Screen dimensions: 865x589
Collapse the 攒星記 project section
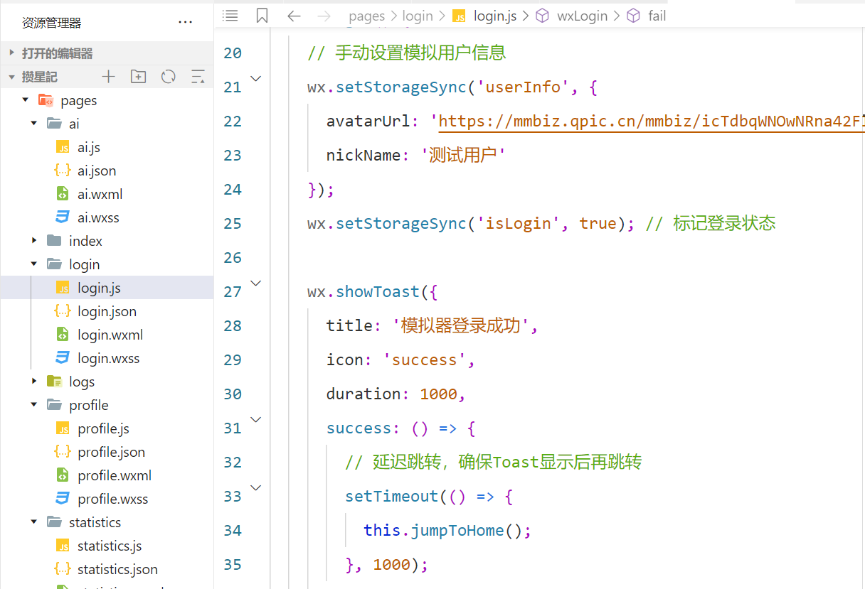(11, 77)
